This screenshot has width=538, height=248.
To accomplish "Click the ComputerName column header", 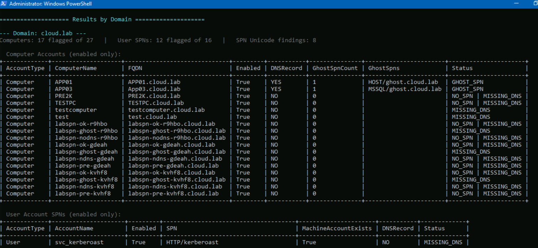I will (76, 68).
